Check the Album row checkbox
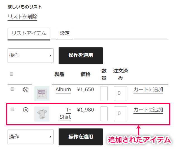The width and height of the screenshot is (176, 154). click(12, 89)
